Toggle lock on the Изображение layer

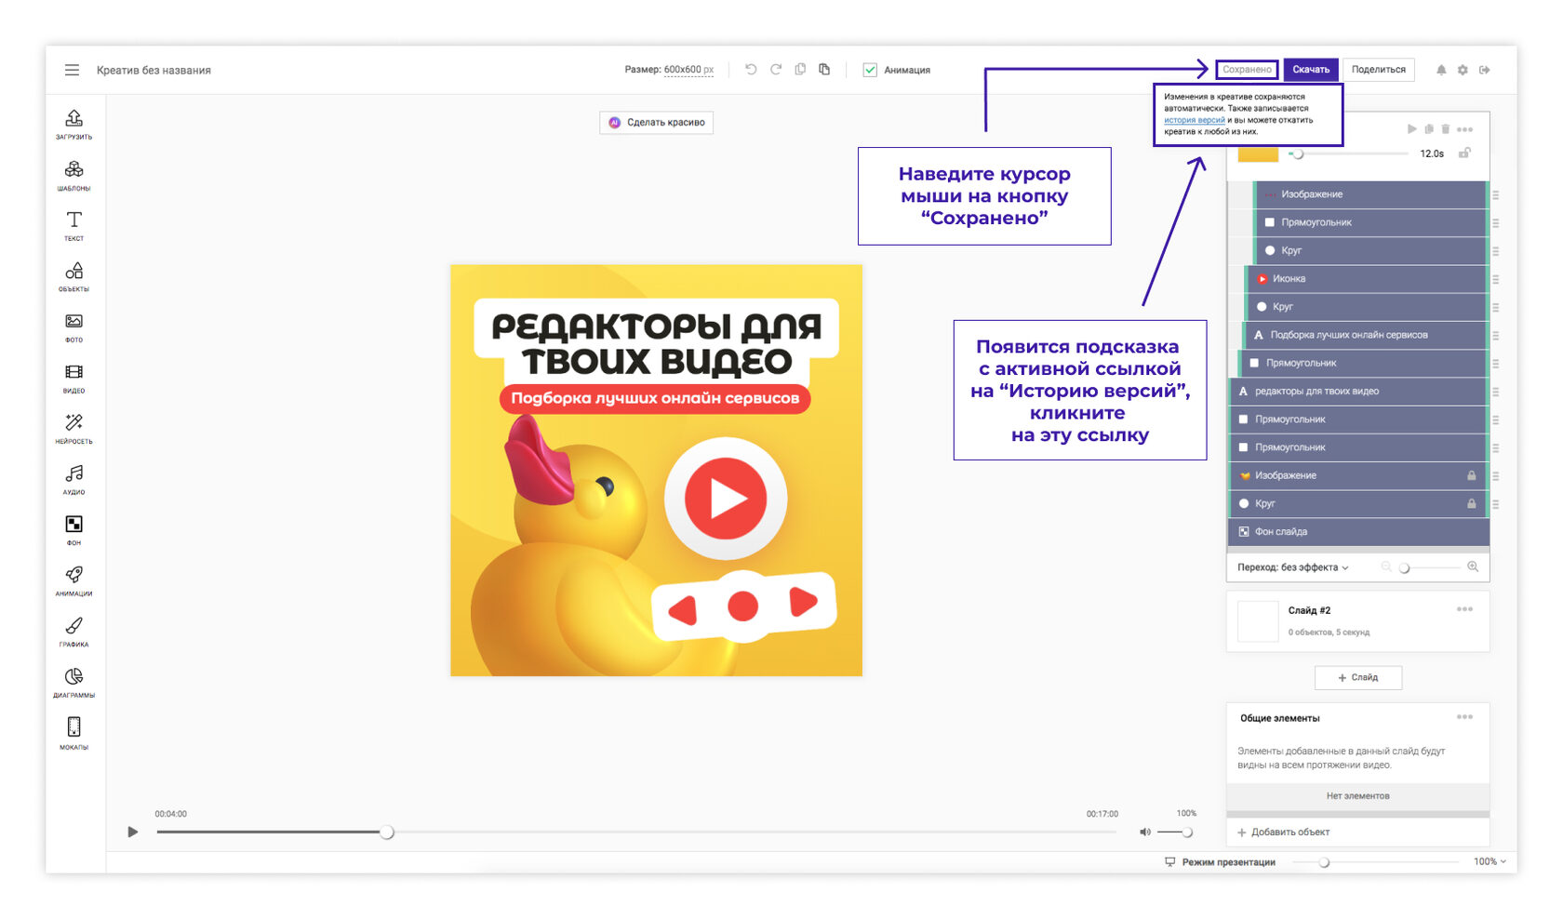pyautogui.click(x=1471, y=475)
